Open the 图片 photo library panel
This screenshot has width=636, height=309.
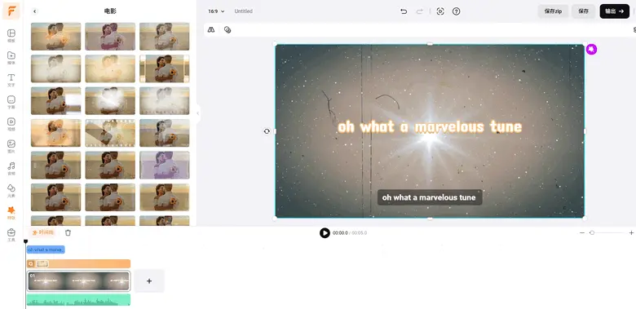tap(11, 147)
